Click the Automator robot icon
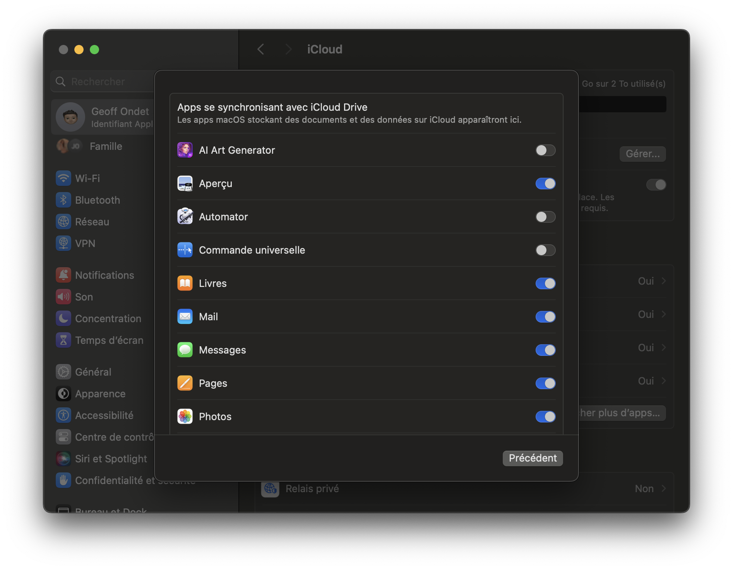Screen dimensions: 733x570 185,217
